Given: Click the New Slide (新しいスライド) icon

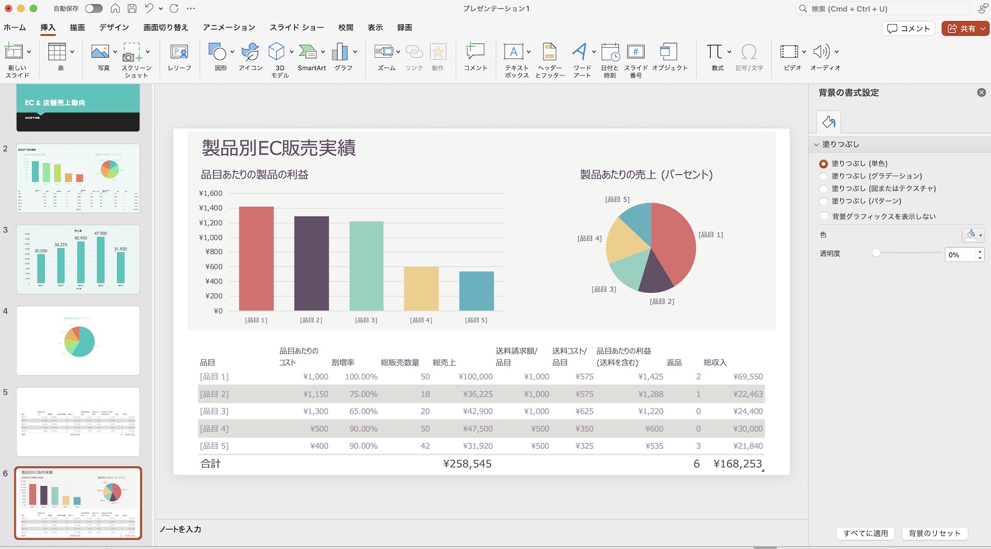Looking at the screenshot, I should (13, 52).
